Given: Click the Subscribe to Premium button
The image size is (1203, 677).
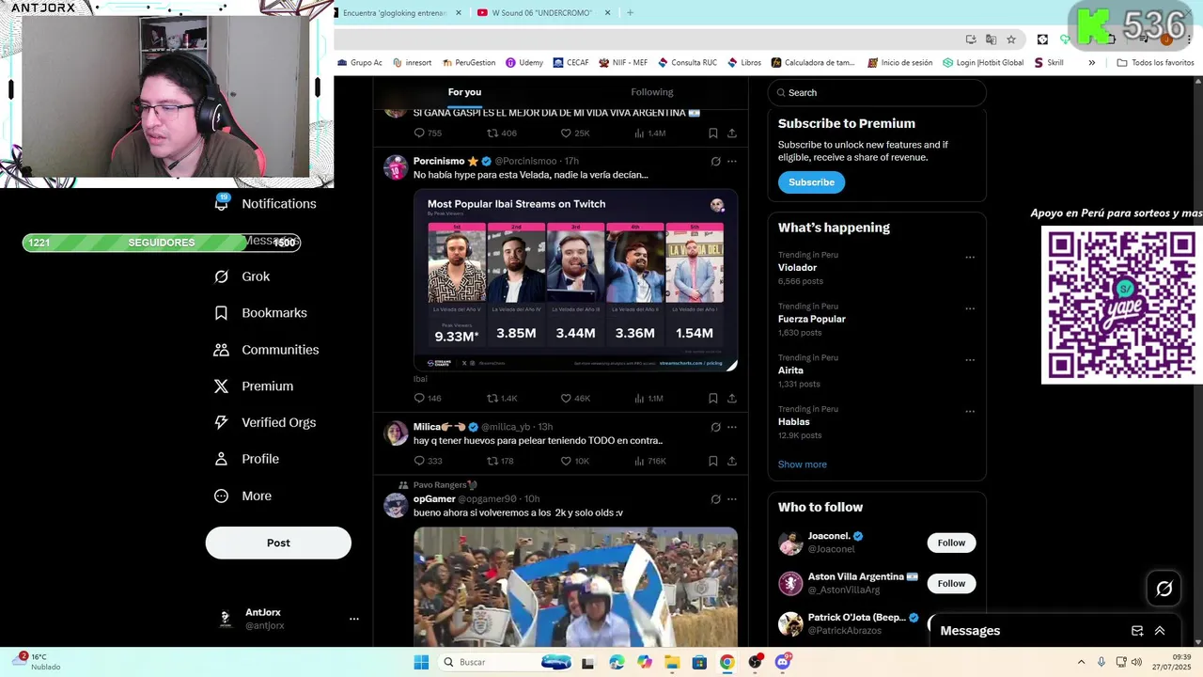Looking at the screenshot, I should pyautogui.click(x=811, y=182).
